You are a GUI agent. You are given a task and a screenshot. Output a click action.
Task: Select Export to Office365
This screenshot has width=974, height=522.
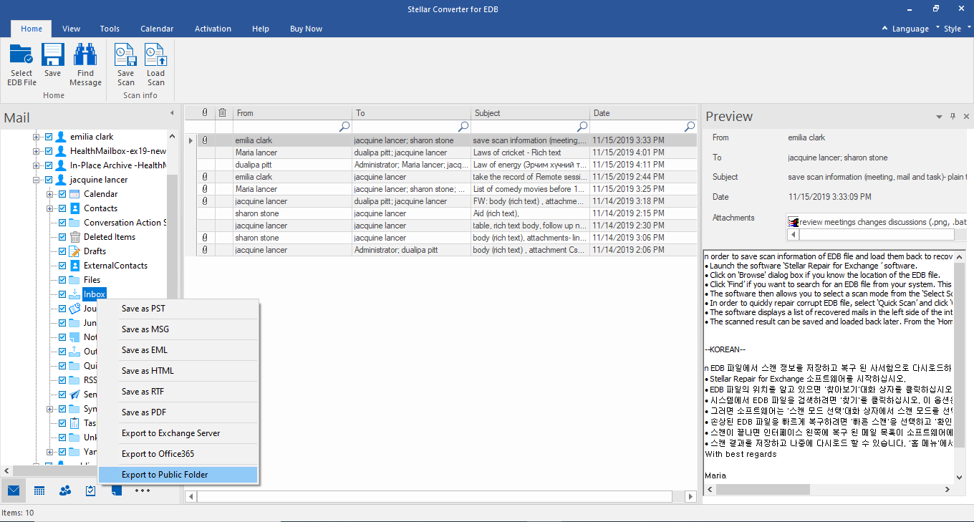tap(178, 454)
